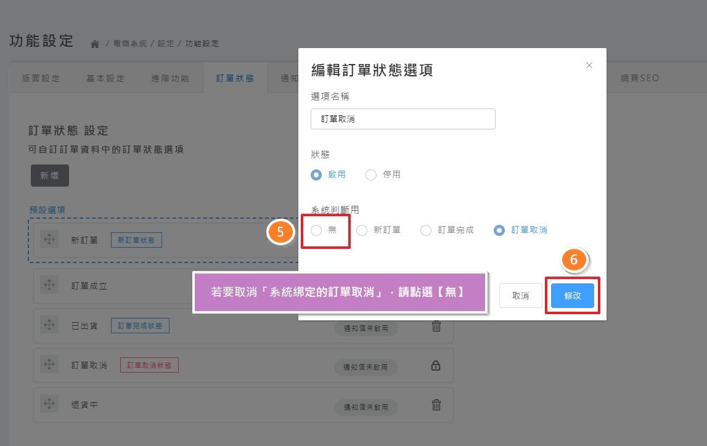The width and height of the screenshot is (707, 446).
Task: Choose 無 for system judgment
Action: pos(316,230)
